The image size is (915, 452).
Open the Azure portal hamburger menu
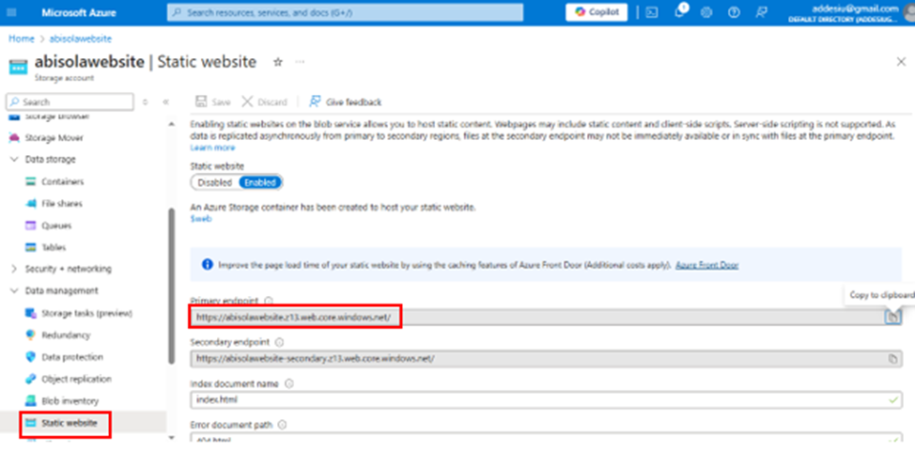click(x=13, y=12)
